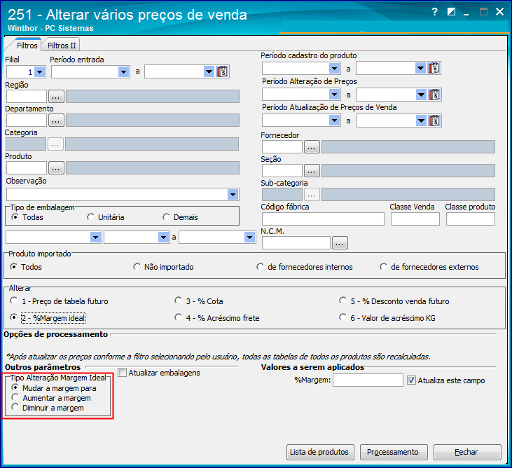Screen dimensions: 512x468
Task: Select 2 - %Margem ideal option
Action: 14,317
